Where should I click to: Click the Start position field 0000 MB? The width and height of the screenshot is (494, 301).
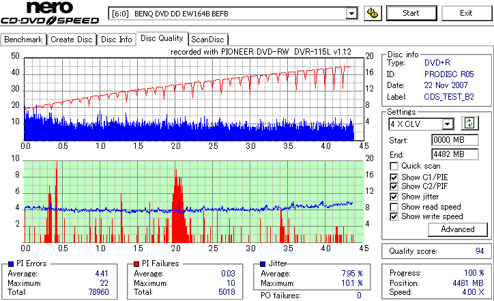click(454, 140)
